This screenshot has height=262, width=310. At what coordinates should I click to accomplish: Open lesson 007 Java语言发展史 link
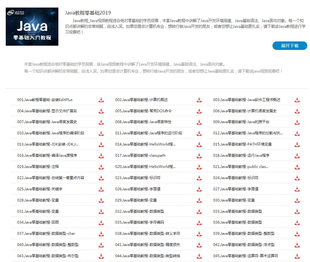point(47,122)
